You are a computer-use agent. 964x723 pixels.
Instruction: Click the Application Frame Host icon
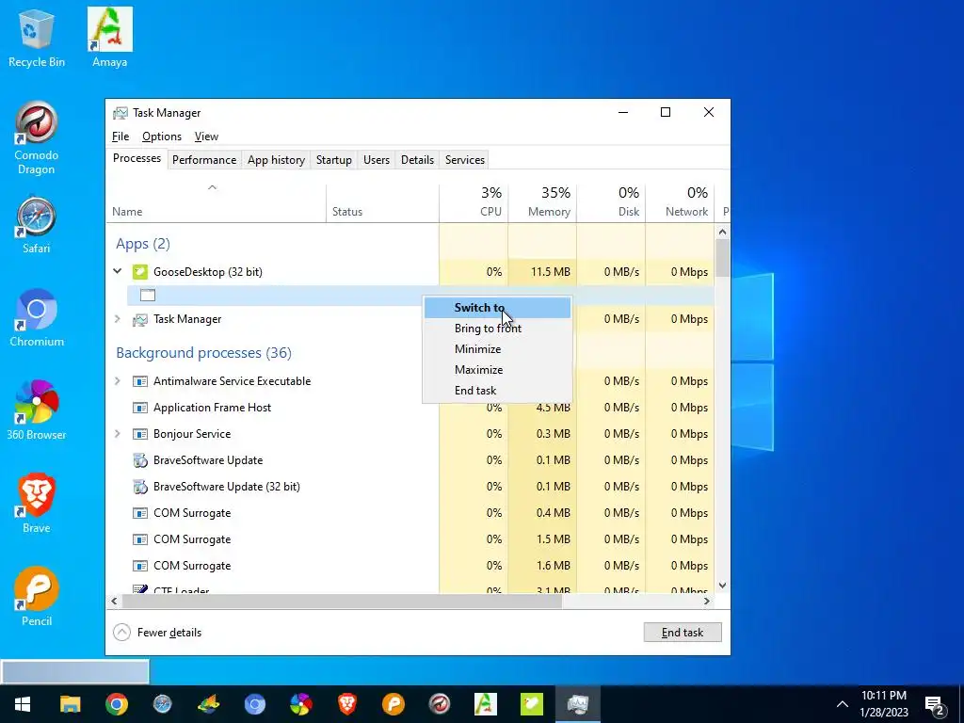140,408
